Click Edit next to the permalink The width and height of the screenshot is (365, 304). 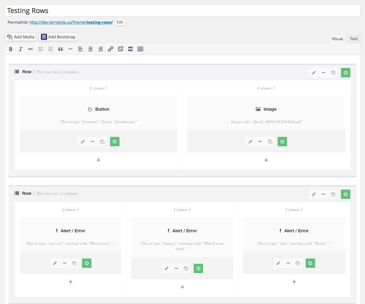tap(120, 22)
